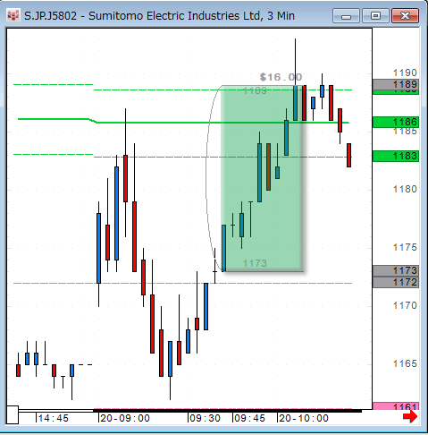Minimize the Sumitomo Electric chart window
The width and height of the screenshot is (428, 435).
pos(346,16)
